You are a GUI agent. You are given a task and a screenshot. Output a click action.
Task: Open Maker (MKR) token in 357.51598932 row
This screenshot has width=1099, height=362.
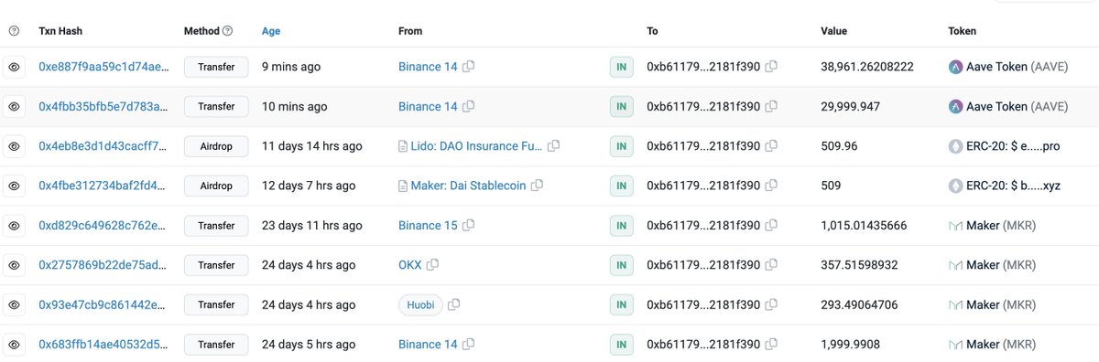[x=992, y=265]
